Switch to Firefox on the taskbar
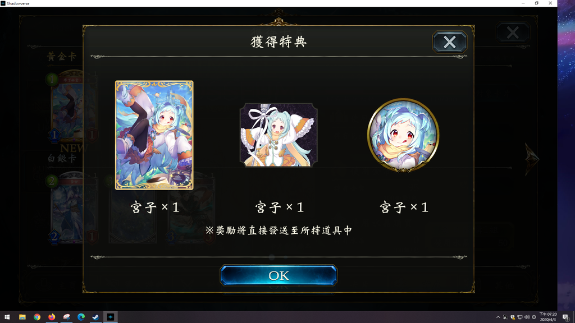 [52, 317]
